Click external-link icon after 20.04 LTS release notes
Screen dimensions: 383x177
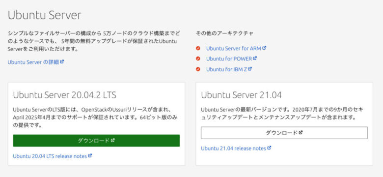pos(90,155)
